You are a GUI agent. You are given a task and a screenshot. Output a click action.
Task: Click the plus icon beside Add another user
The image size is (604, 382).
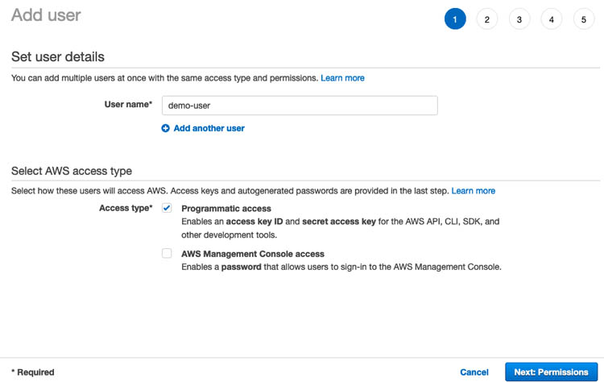pos(165,128)
